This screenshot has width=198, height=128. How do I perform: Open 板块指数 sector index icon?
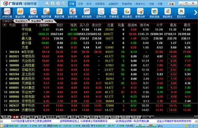[87, 13]
